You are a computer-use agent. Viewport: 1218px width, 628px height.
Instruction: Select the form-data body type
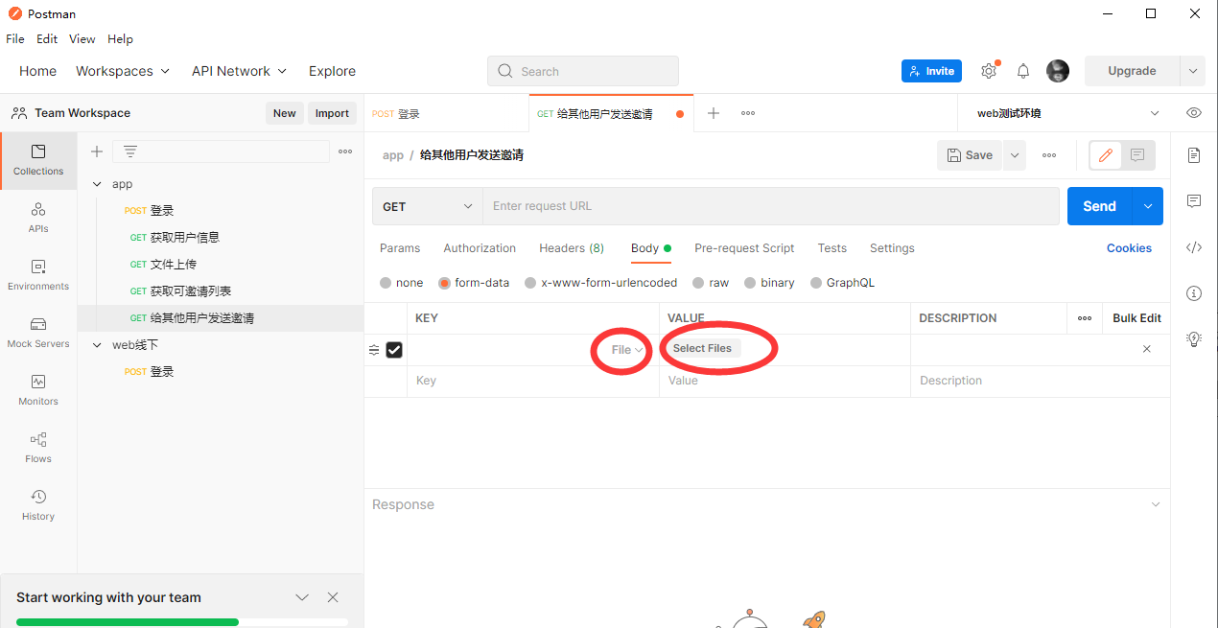(x=474, y=283)
